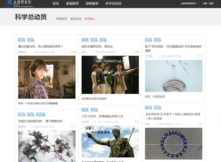221x162 pixels.
Task: Open the stage performers thumbnail image
Action: pos(110,75)
